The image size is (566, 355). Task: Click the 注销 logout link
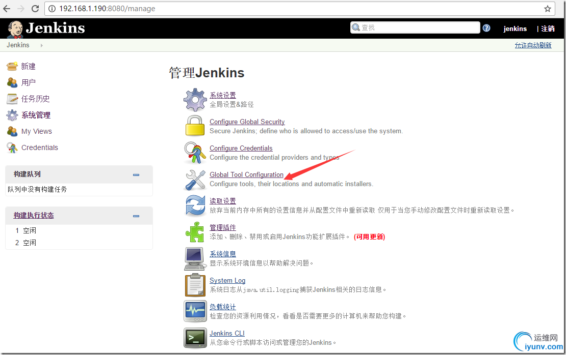548,28
